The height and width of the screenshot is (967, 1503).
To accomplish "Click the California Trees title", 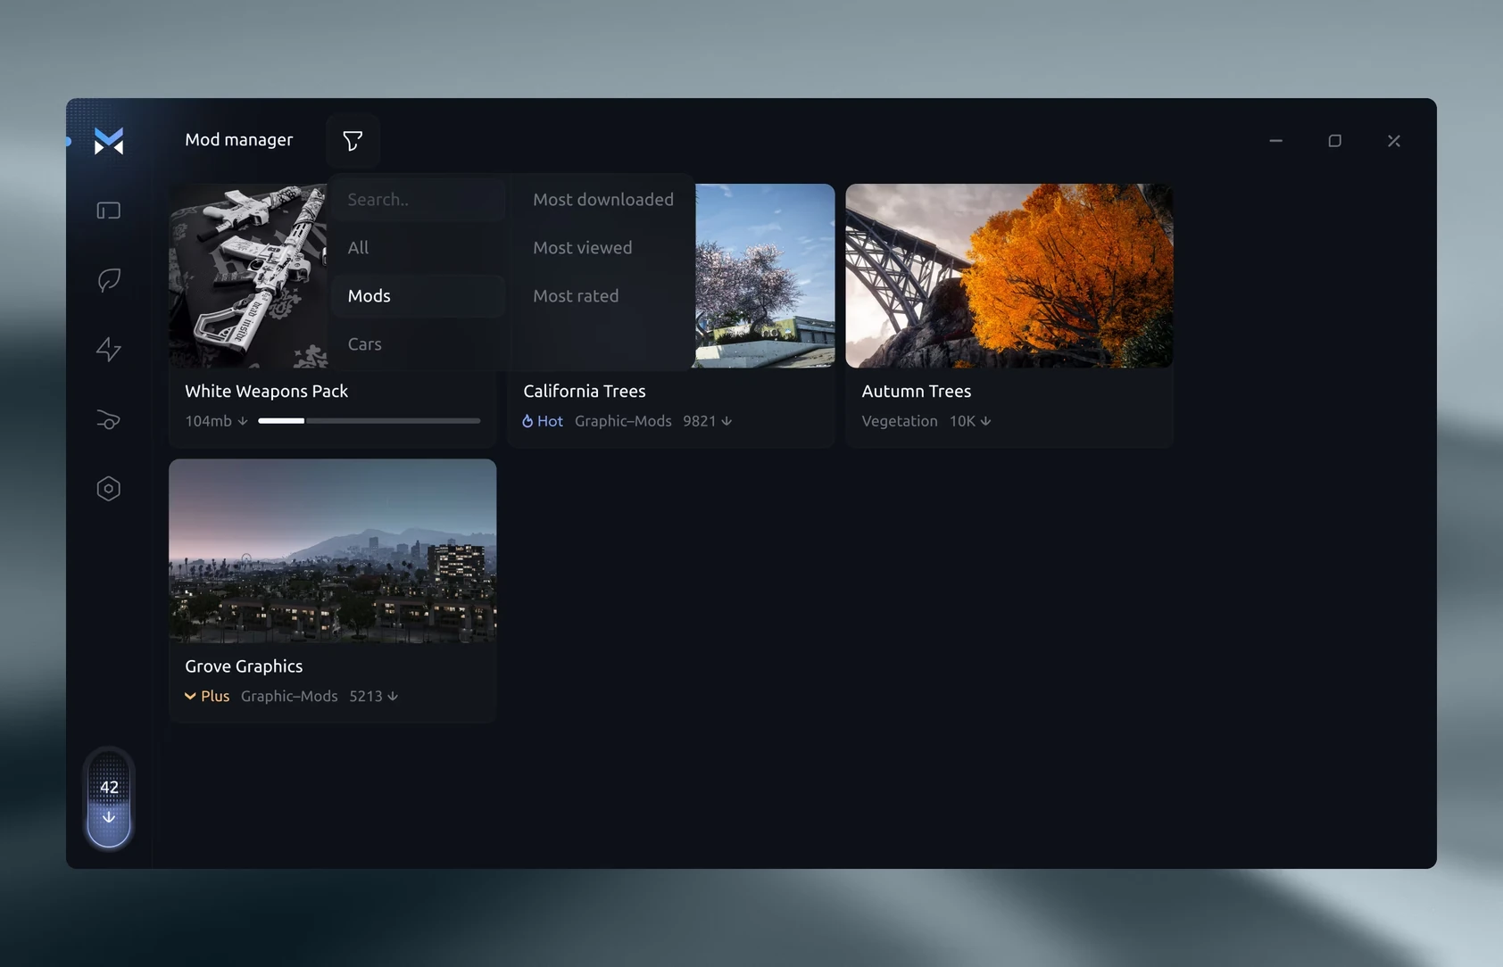I will (585, 391).
